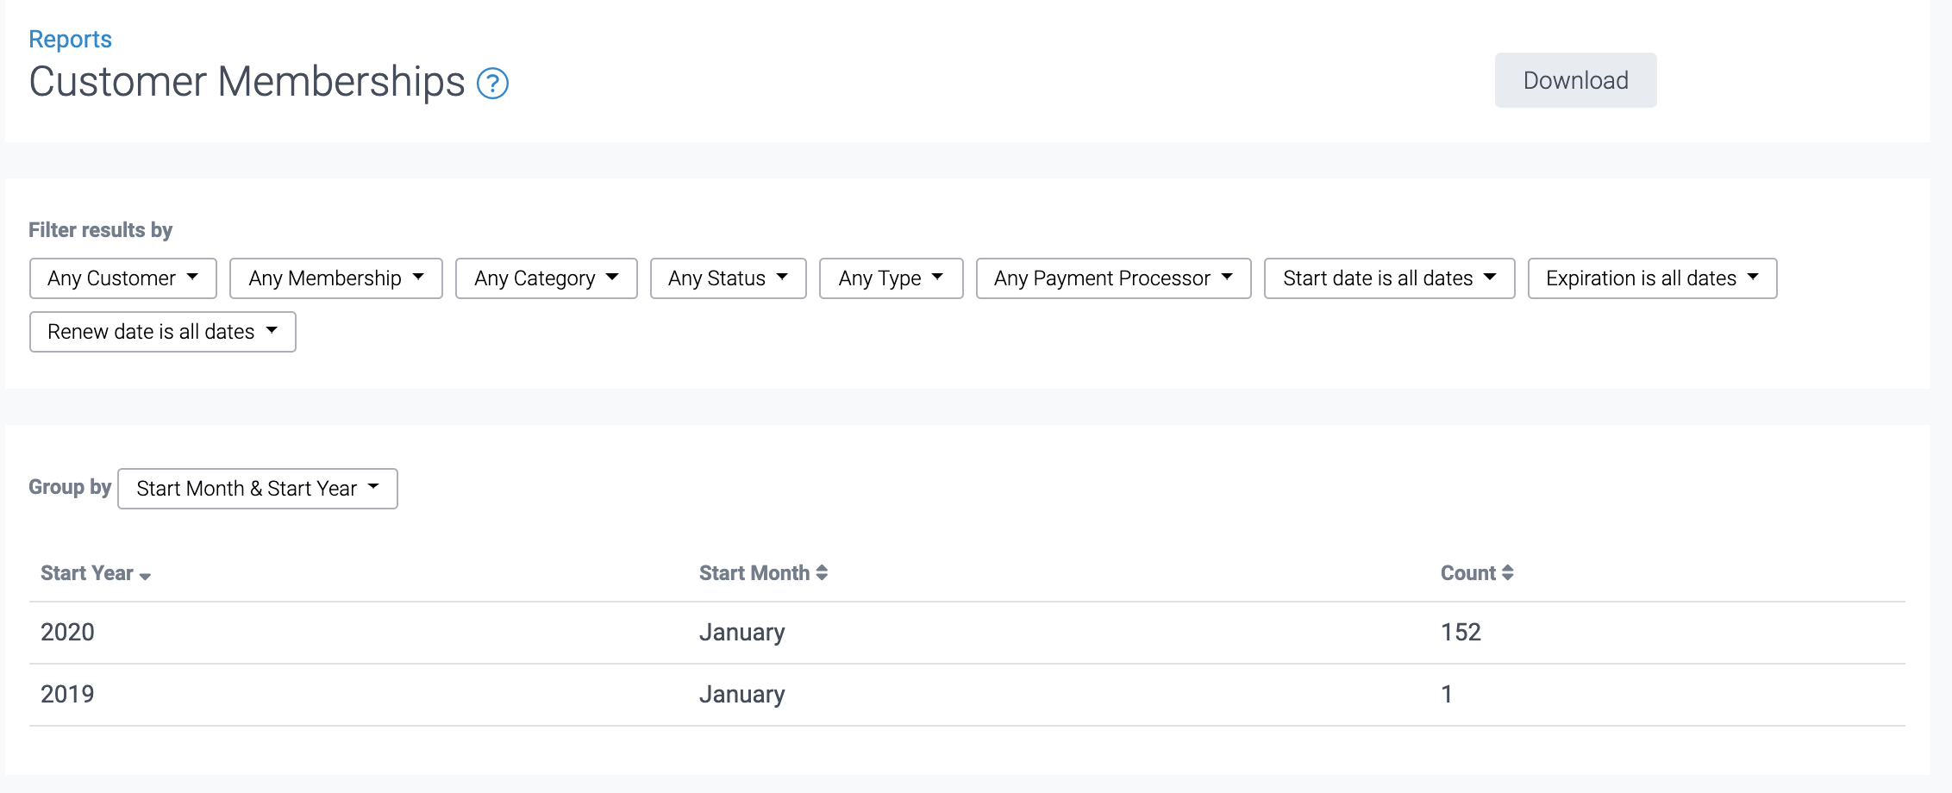This screenshot has width=1952, height=793.
Task: Sort by Start Year column arrow
Action: 145,576
